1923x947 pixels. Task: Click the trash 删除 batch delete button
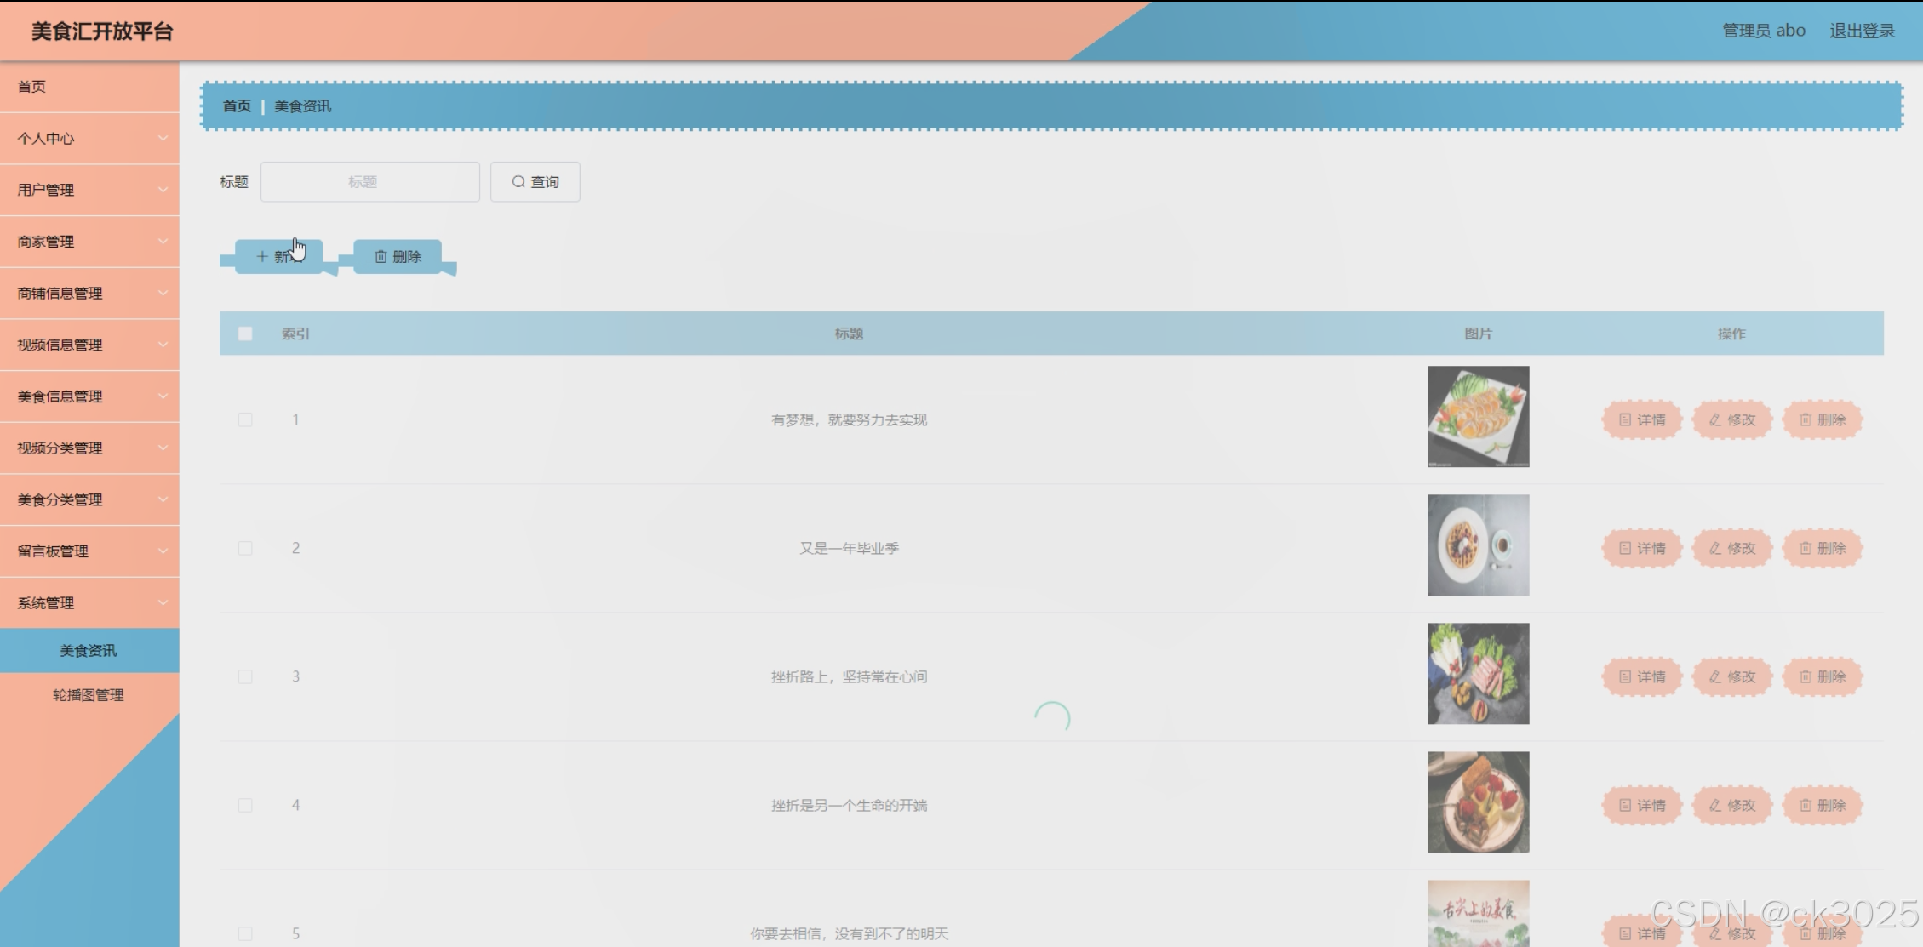coord(398,256)
